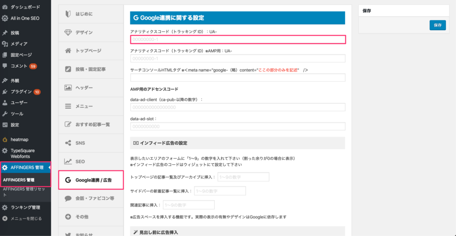Click the AFFINGER5 管理 gear icon
The height and width of the screenshot is (236, 456).
coord(4,168)
